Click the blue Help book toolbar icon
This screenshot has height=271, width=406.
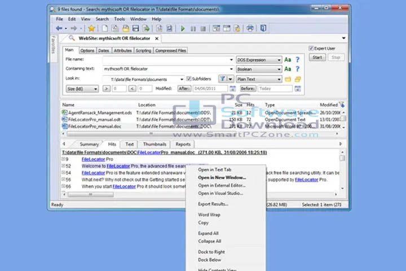coord(263,28)
